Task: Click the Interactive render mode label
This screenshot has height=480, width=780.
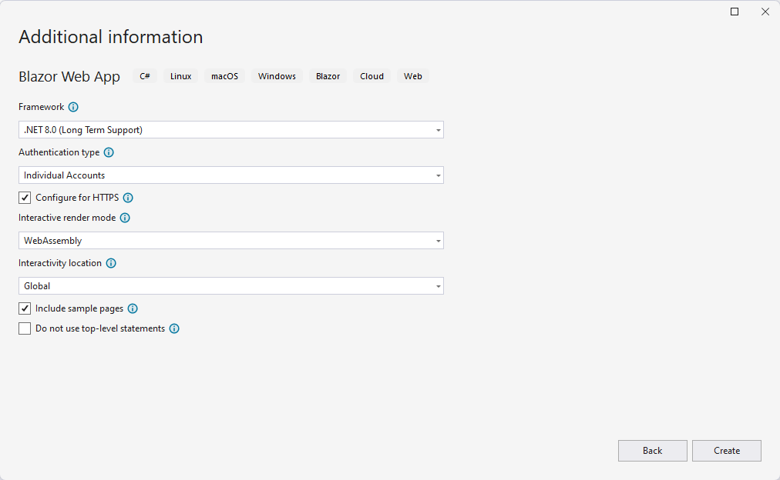Action: tap(67, 218)
